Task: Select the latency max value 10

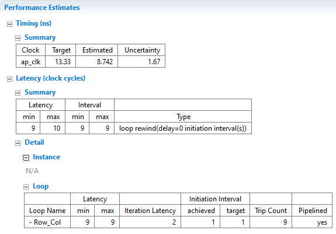Action: pos(53,128)
